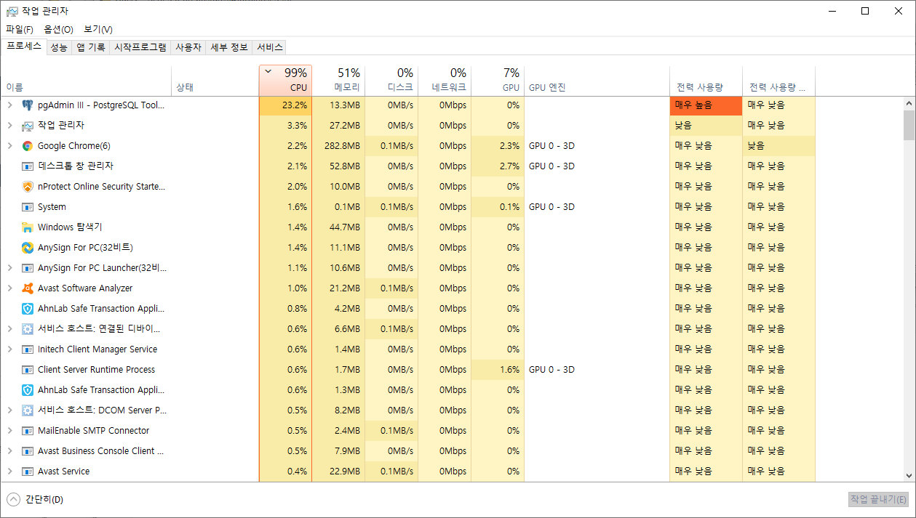The width and height of the screenshot is (916, 518).
Task: Click the Avast Service process icon
Action: tap(28, 472)
